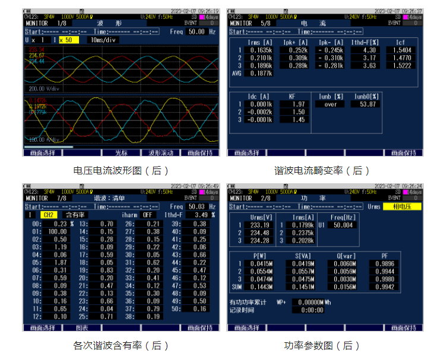This screenshot has width=431, height=360.
Task: Click key lock icon atop harmonic list screen
Action: [81, 185]
